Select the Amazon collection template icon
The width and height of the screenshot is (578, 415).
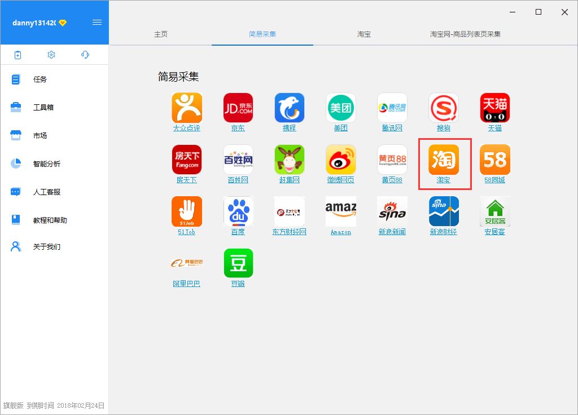click(x=340, y=211)
